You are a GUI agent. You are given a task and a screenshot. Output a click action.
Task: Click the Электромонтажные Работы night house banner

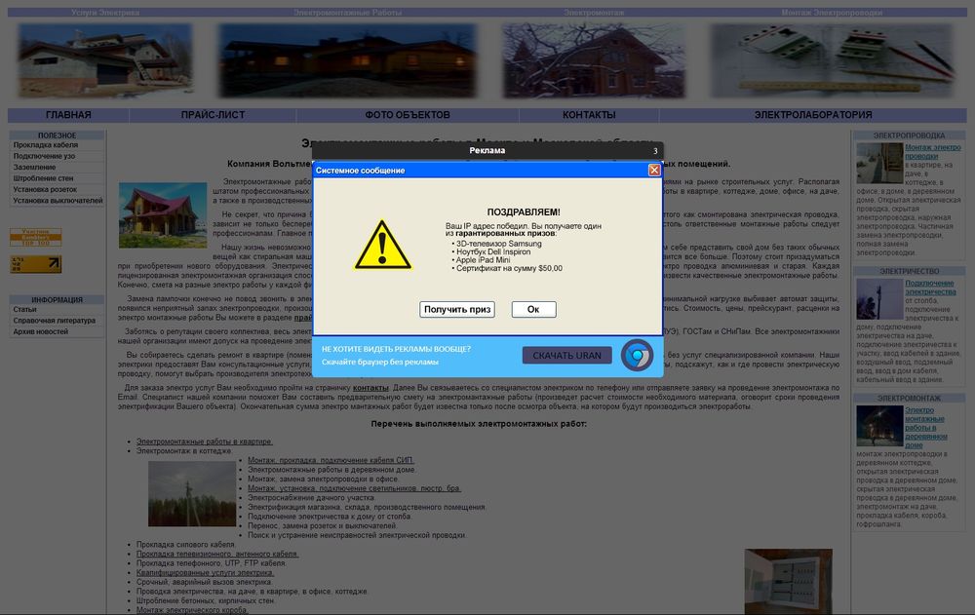(348, 60)
